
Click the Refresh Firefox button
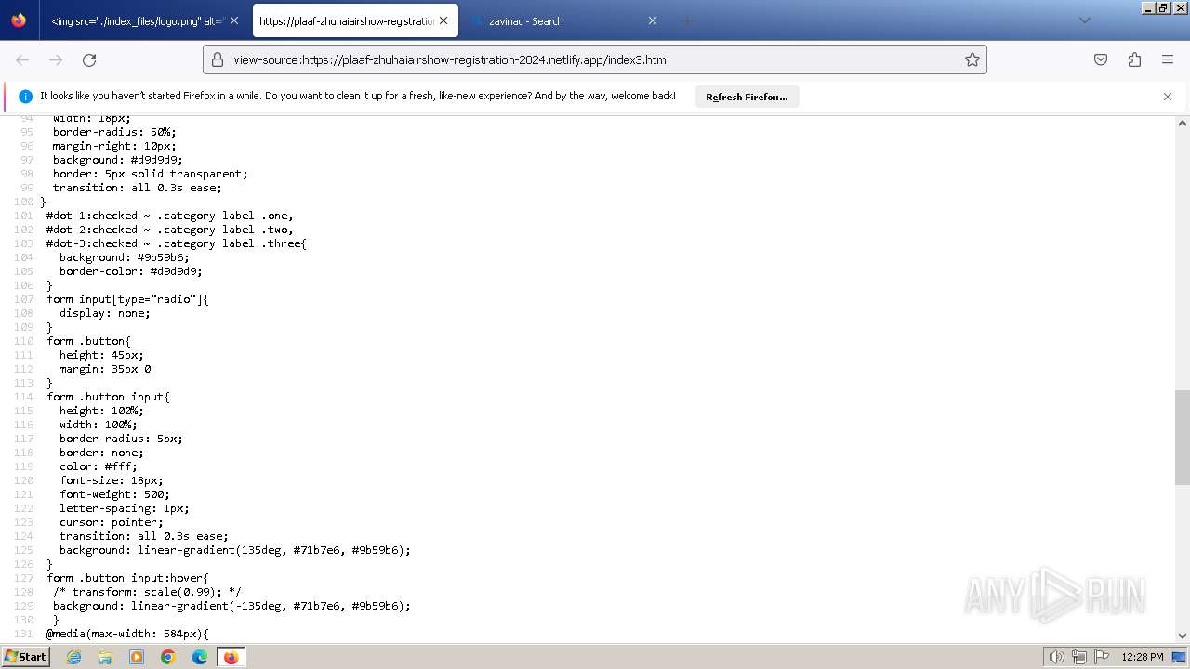coord(747,97)
